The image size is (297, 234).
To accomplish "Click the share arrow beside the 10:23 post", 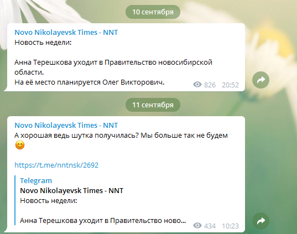I will [x=260, y=221].
